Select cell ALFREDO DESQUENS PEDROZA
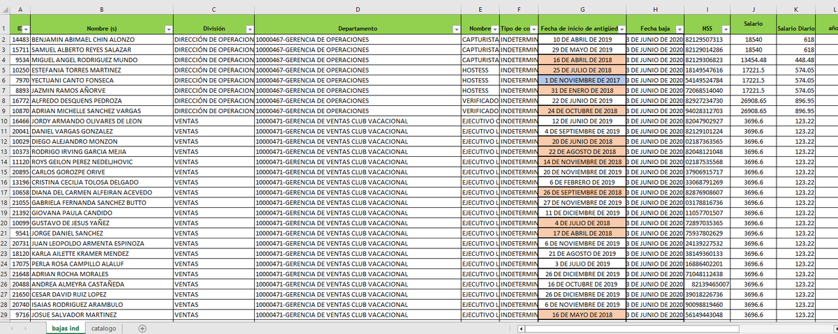Screen dimensions: 838x334 (102, 101)
